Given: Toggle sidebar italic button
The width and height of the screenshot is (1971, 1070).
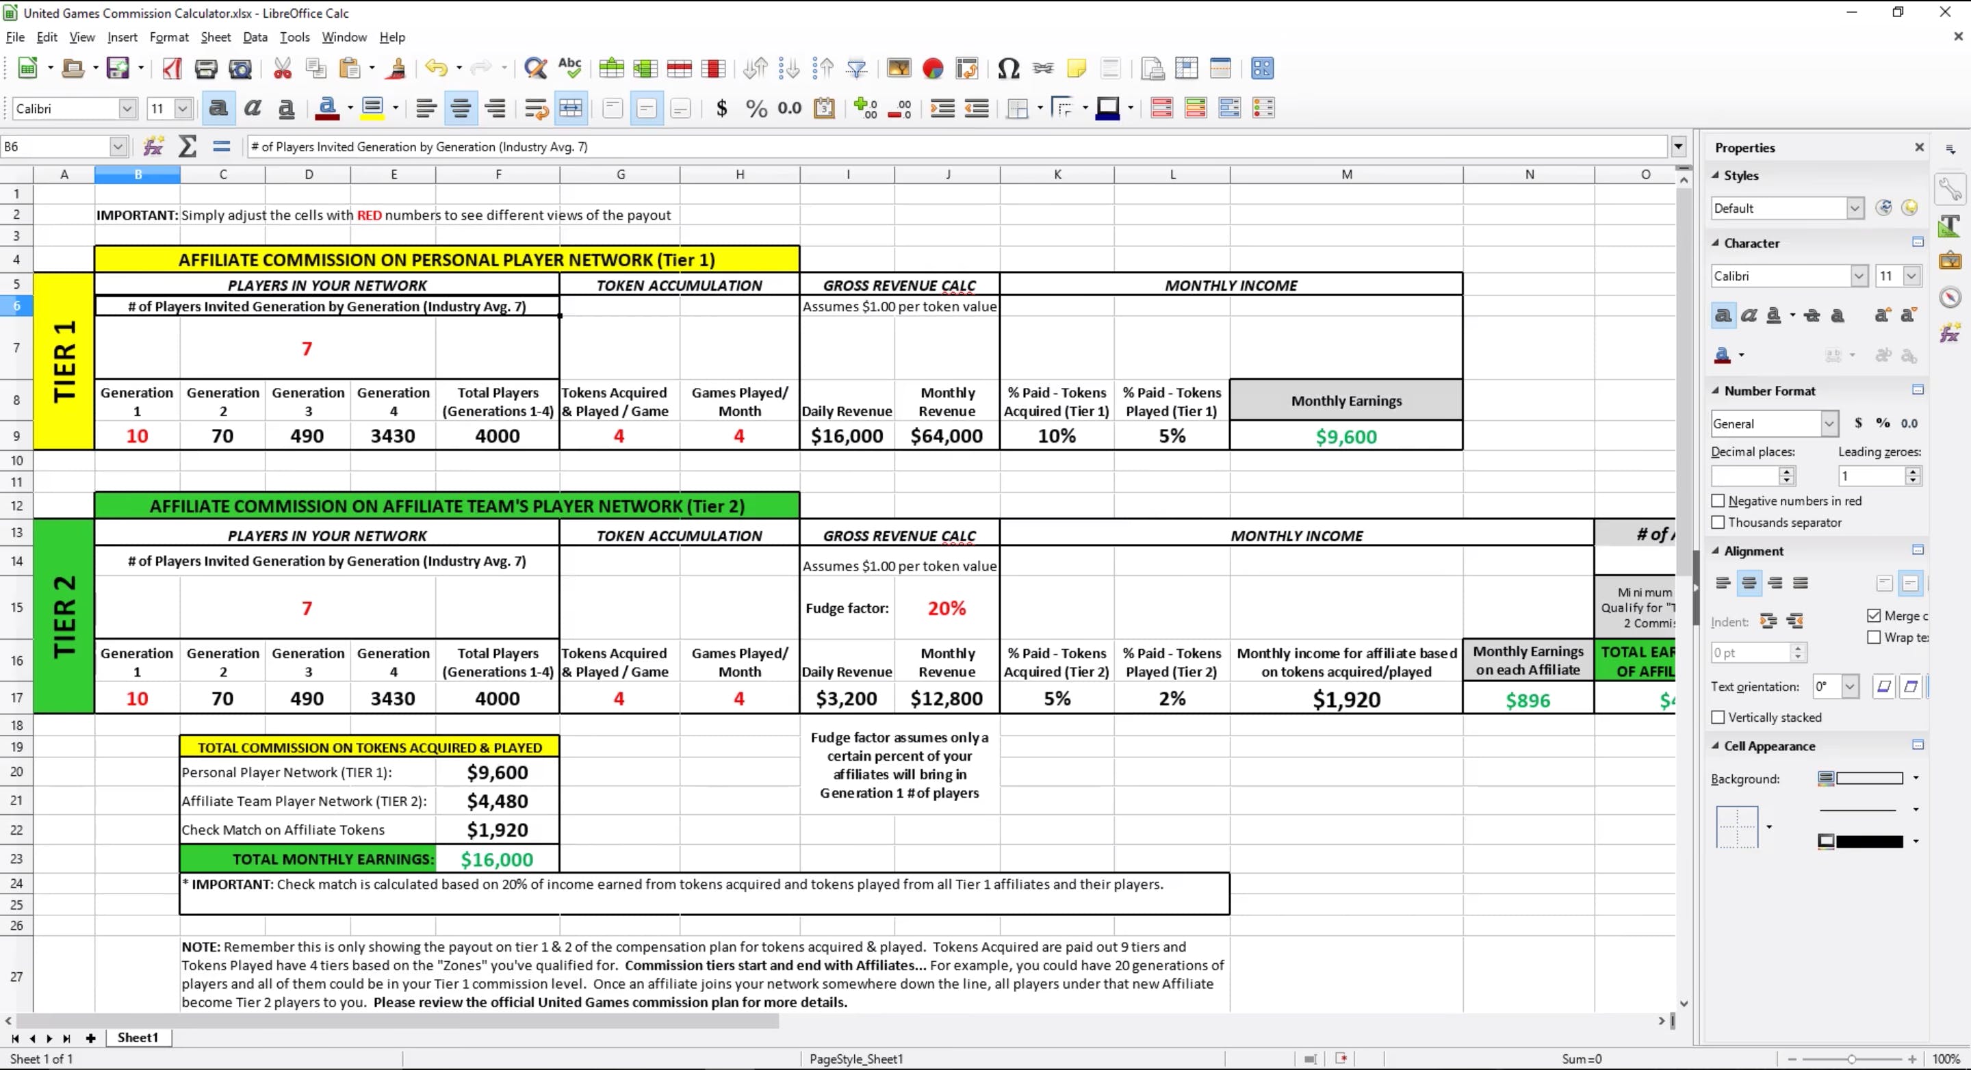Looking at the screenshot, I should click(1749, 315).
